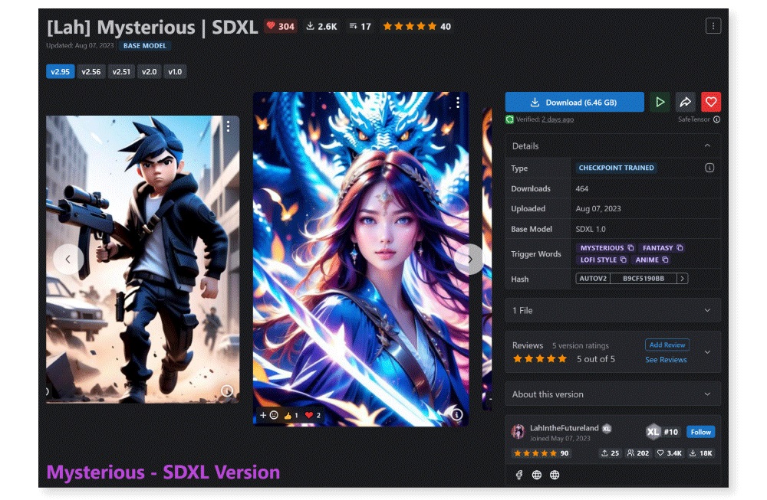Switch to version v2.56 tab
767x500 pixels.
(91, 72)
